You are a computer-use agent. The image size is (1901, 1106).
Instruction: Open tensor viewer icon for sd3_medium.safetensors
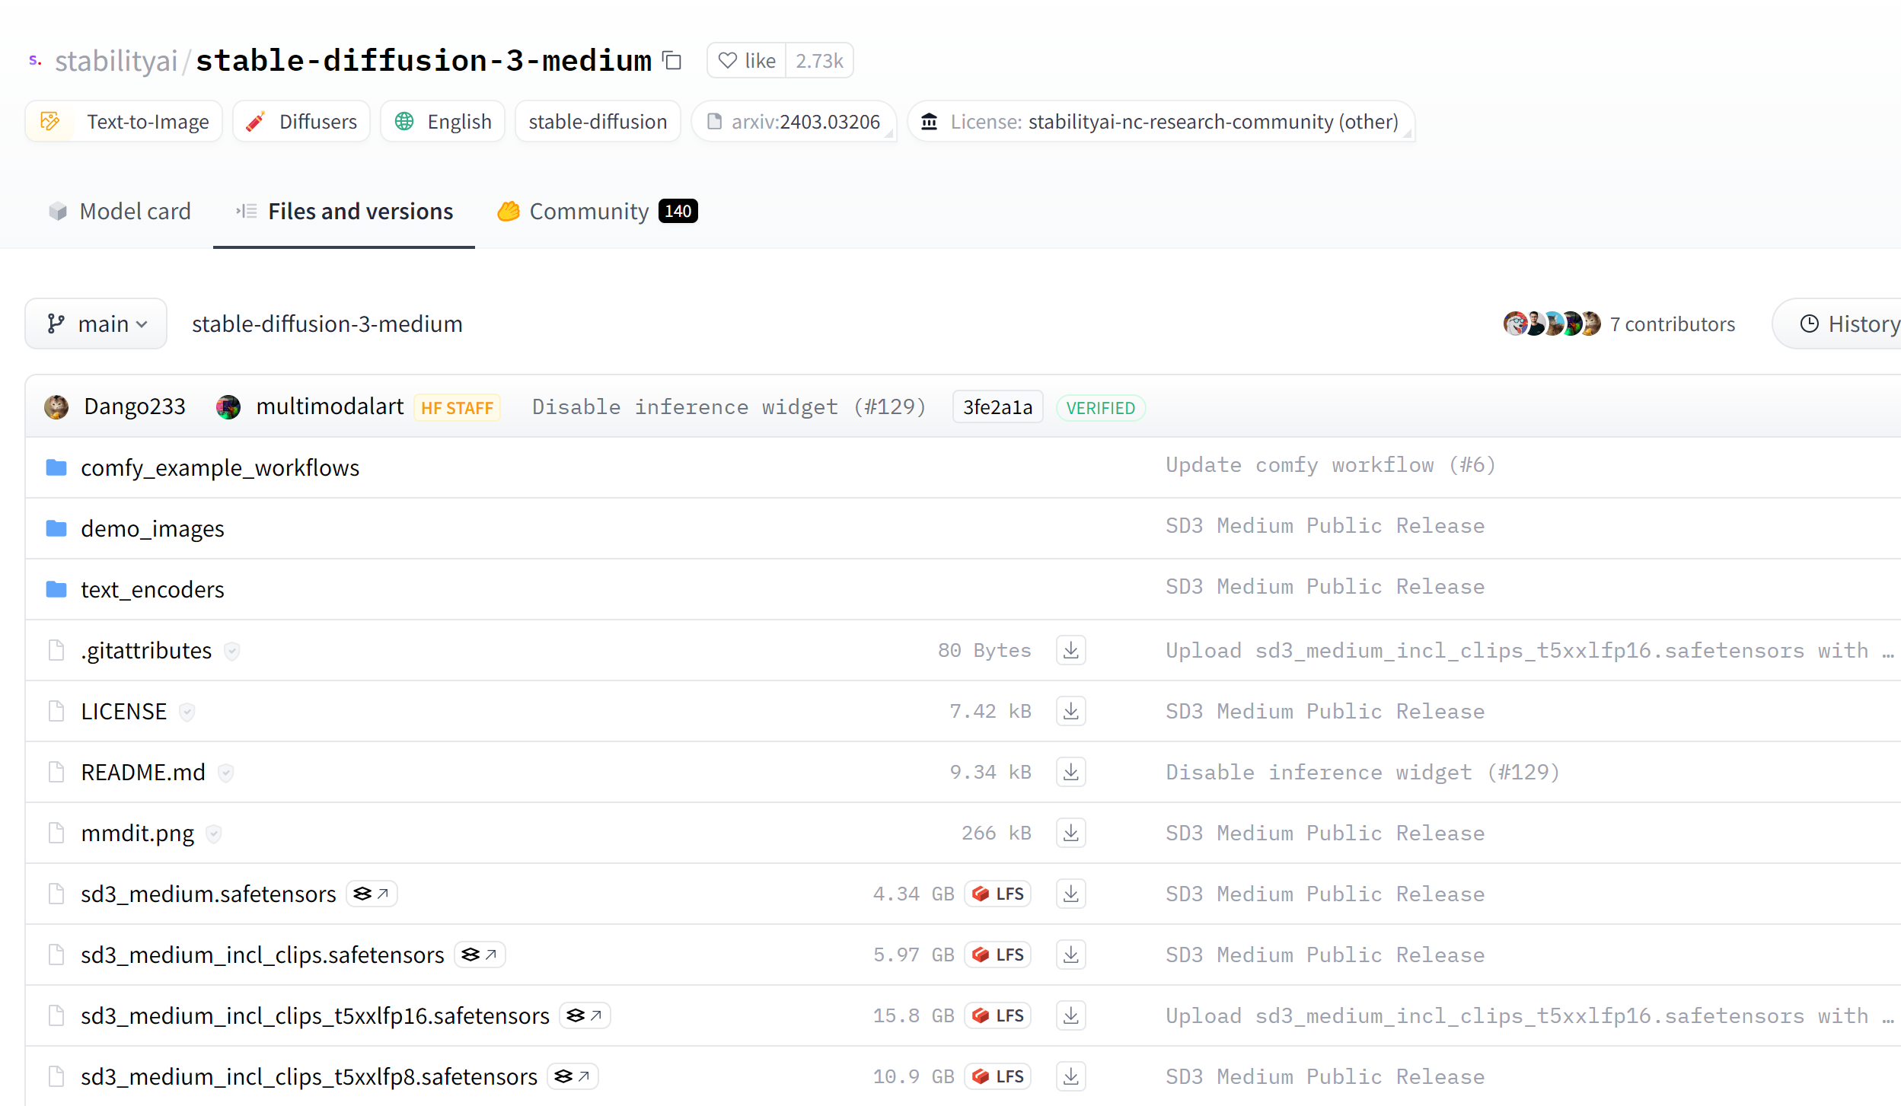(x=372, y=894)
